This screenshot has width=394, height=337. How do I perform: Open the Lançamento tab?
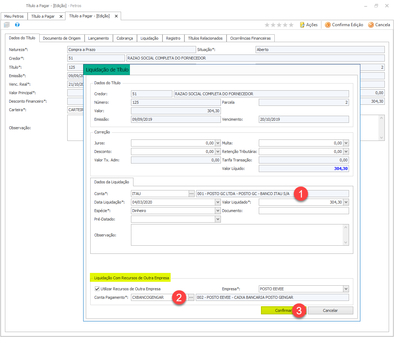(x=98, y=38)
